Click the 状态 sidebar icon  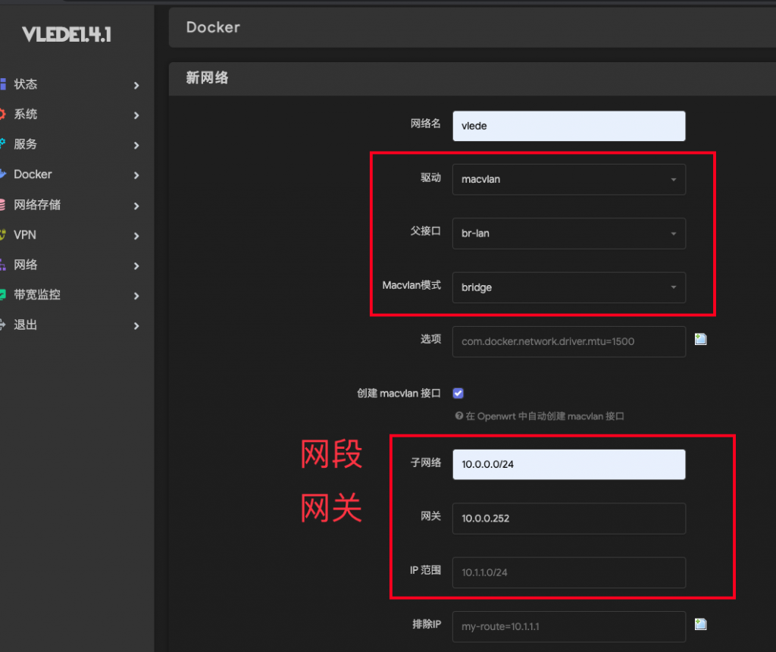[x=2, y=84]
